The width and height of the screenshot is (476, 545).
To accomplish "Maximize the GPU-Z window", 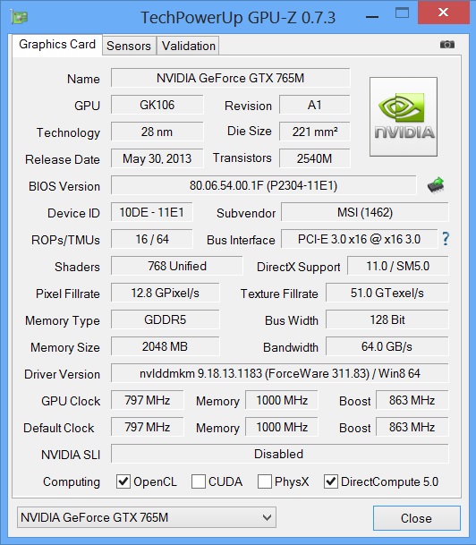I will click(402, 13).
